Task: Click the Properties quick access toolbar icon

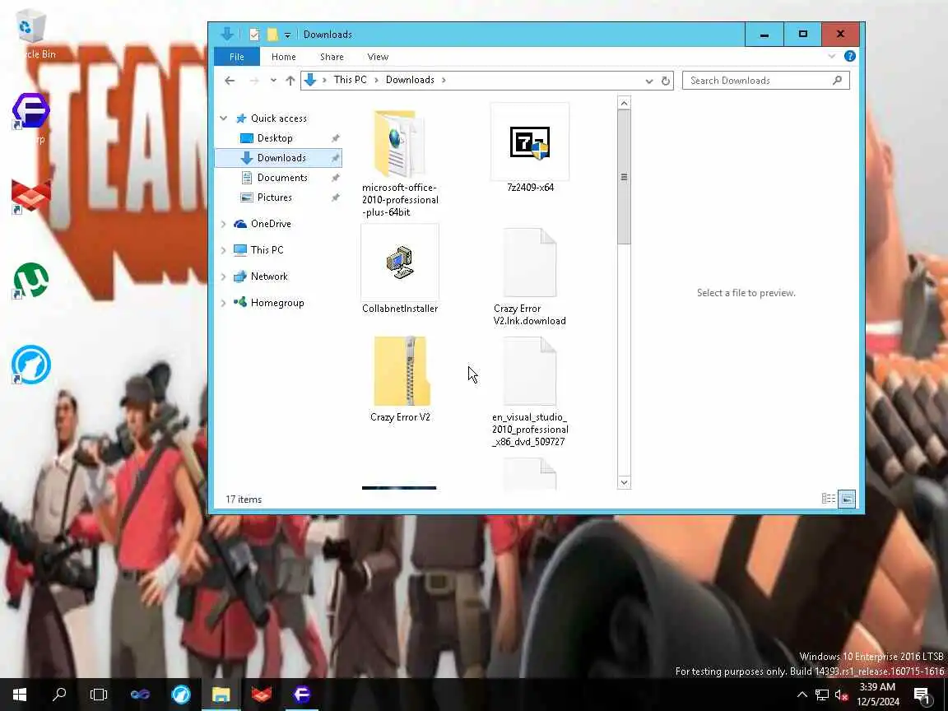Action: tap(254, 35)
